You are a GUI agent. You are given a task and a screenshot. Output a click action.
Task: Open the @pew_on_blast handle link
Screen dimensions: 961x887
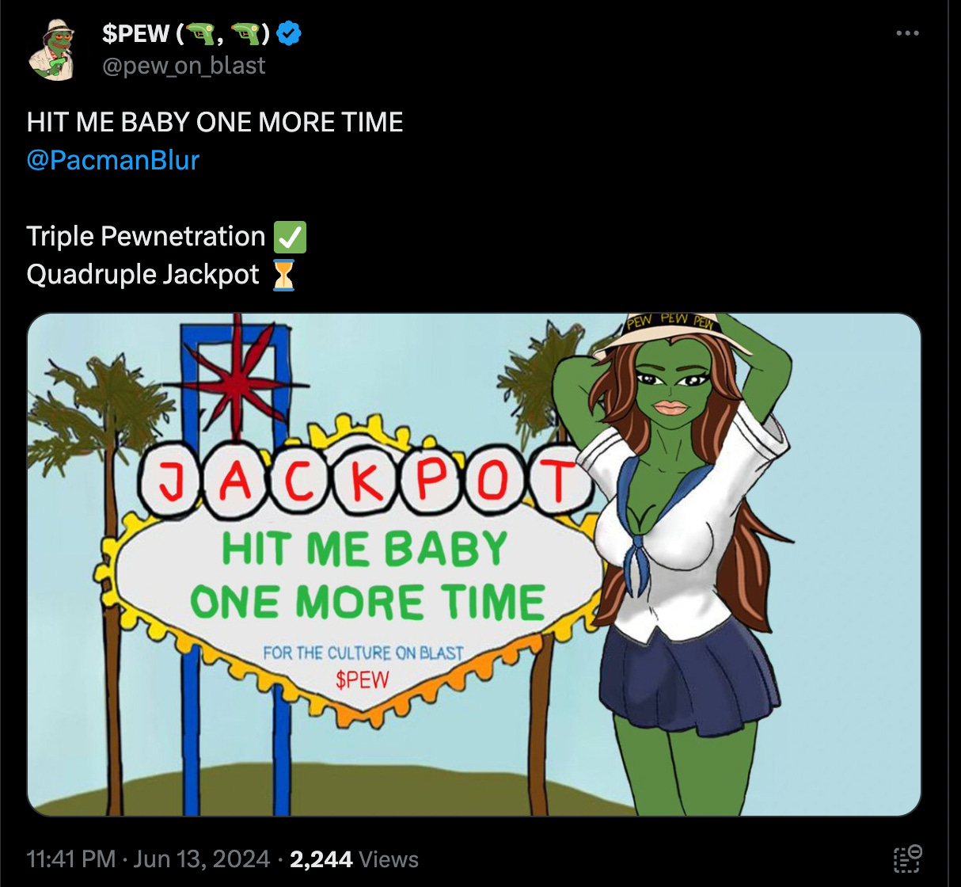pos(184,66)
